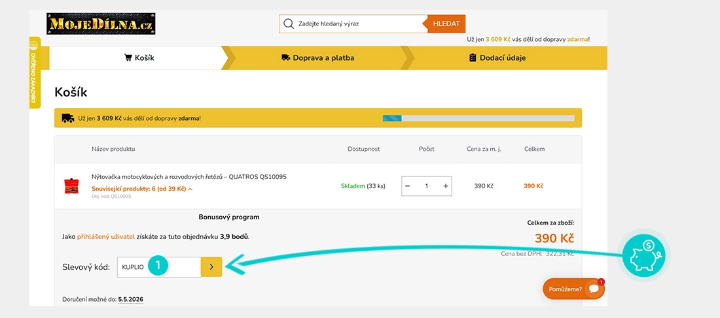Image resolution: width=720 pixels, height=318 pixels.
Task: Increase quantity with plus button
Action: tap(445, 186)
